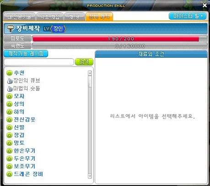210x186 pixels.
Task: Expand the 하의 category
Action: click(x=9, y=112)
